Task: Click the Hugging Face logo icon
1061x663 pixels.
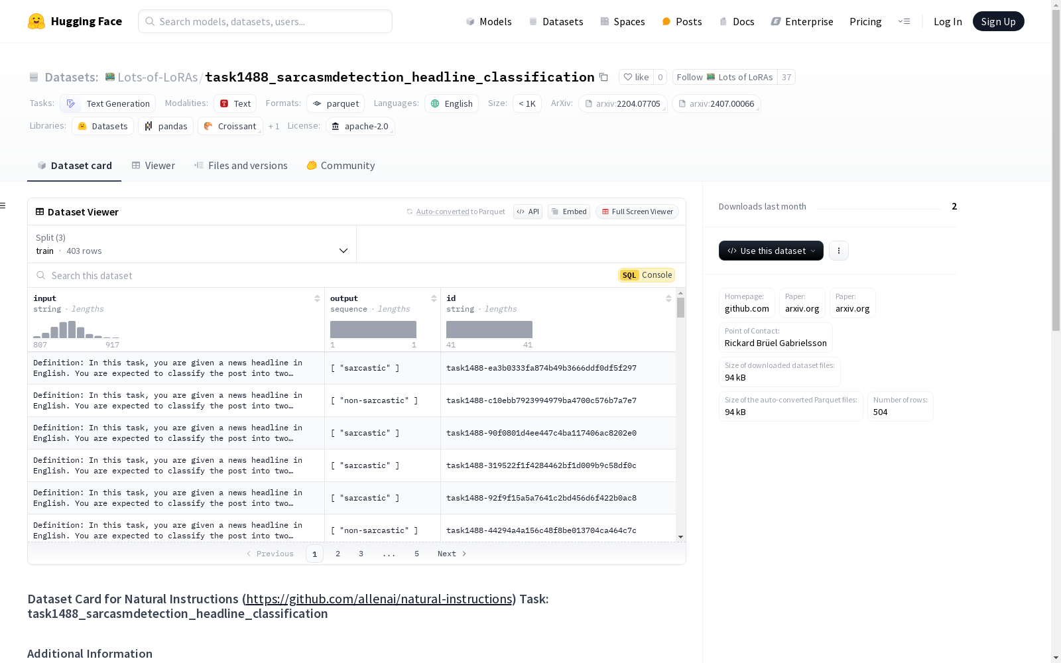Action: coord(36,21)
